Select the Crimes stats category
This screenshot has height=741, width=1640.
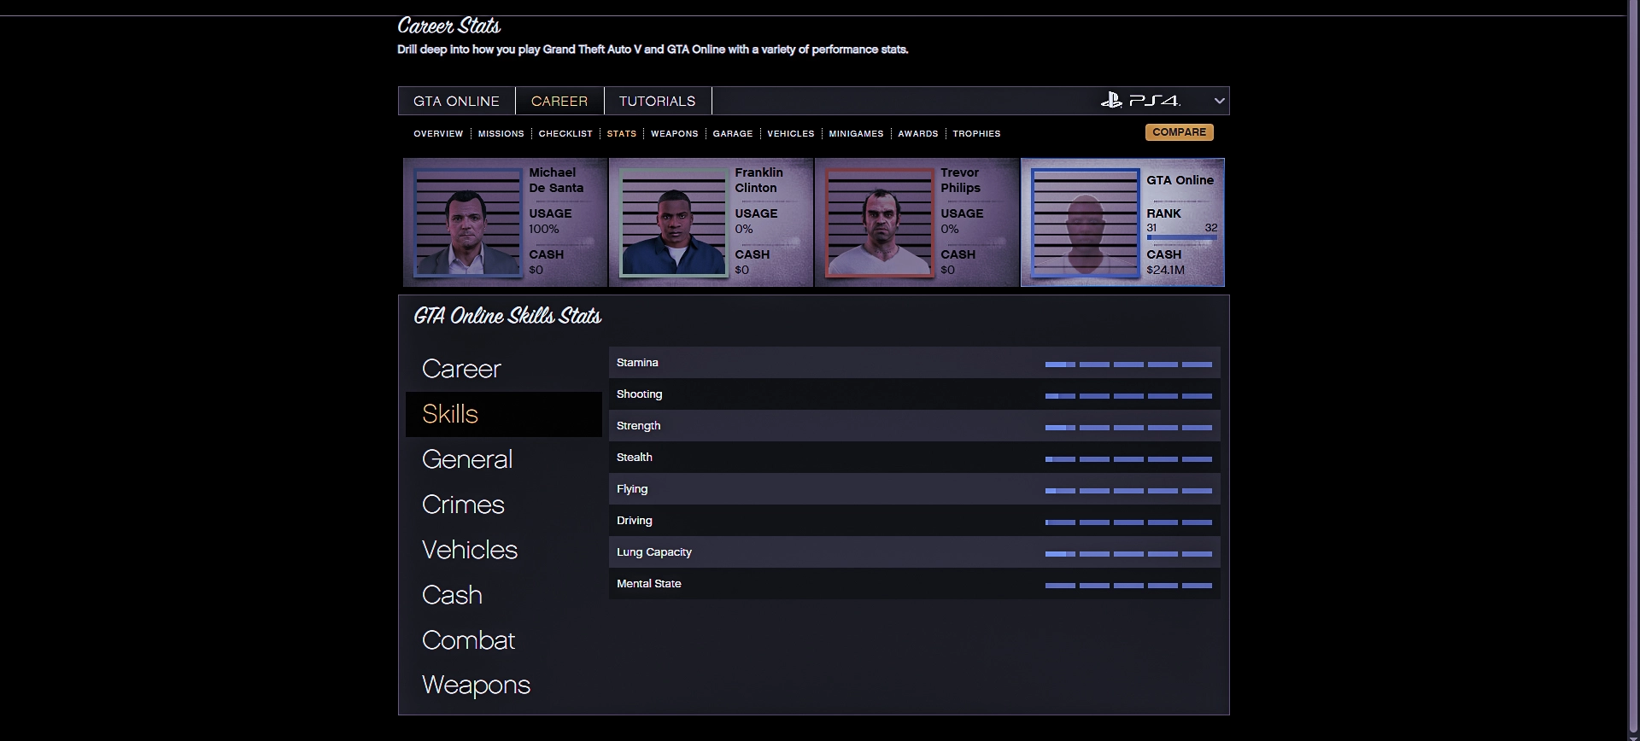(x=463, y=505)
